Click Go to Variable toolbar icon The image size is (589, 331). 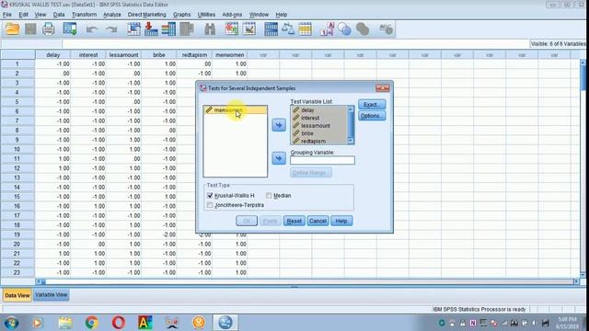pyautogui.click(x=151, y=29)
